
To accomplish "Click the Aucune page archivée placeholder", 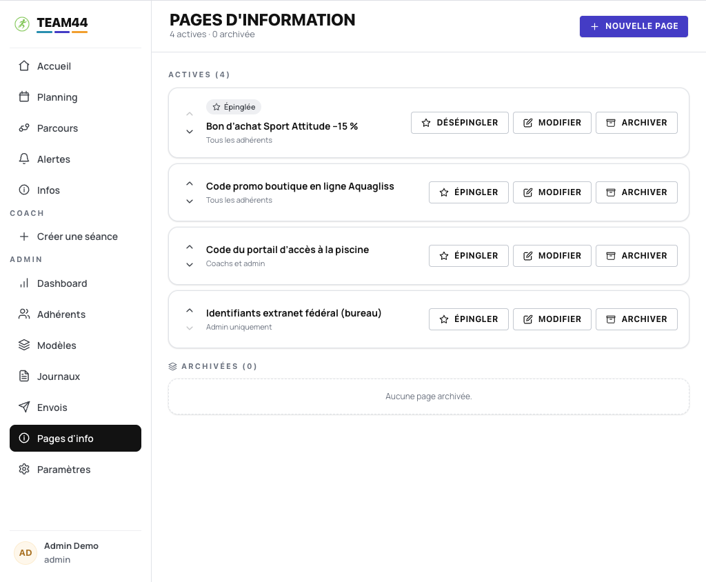I will pos(429,397).
